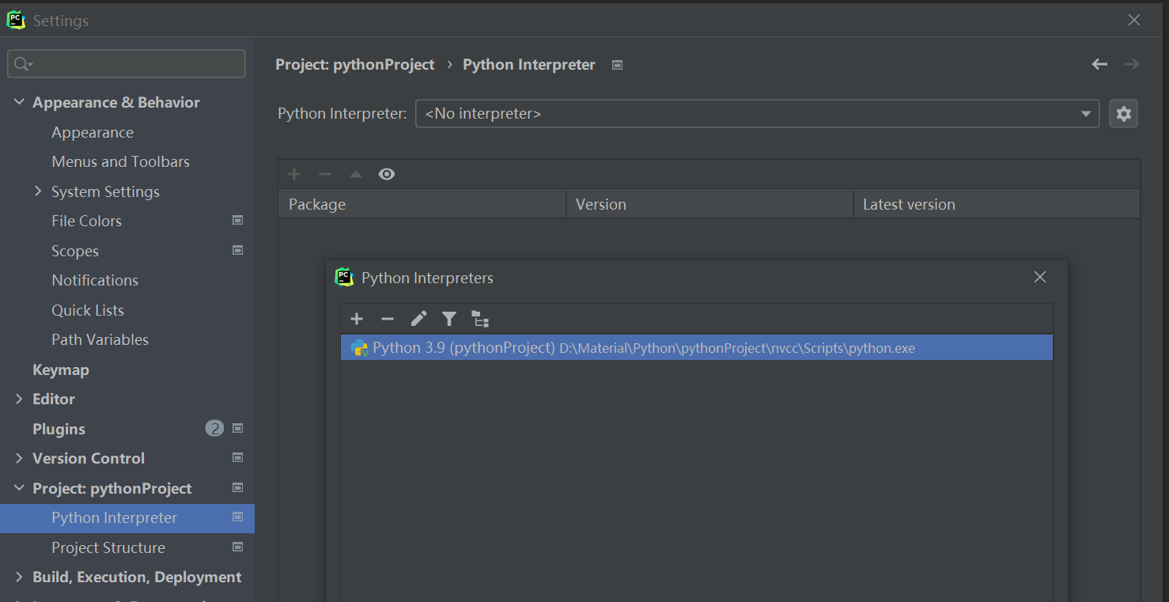Select Python Interpreter in the settings tree
This screenshot has height=602, width=1169.
[x=127, y=517]
